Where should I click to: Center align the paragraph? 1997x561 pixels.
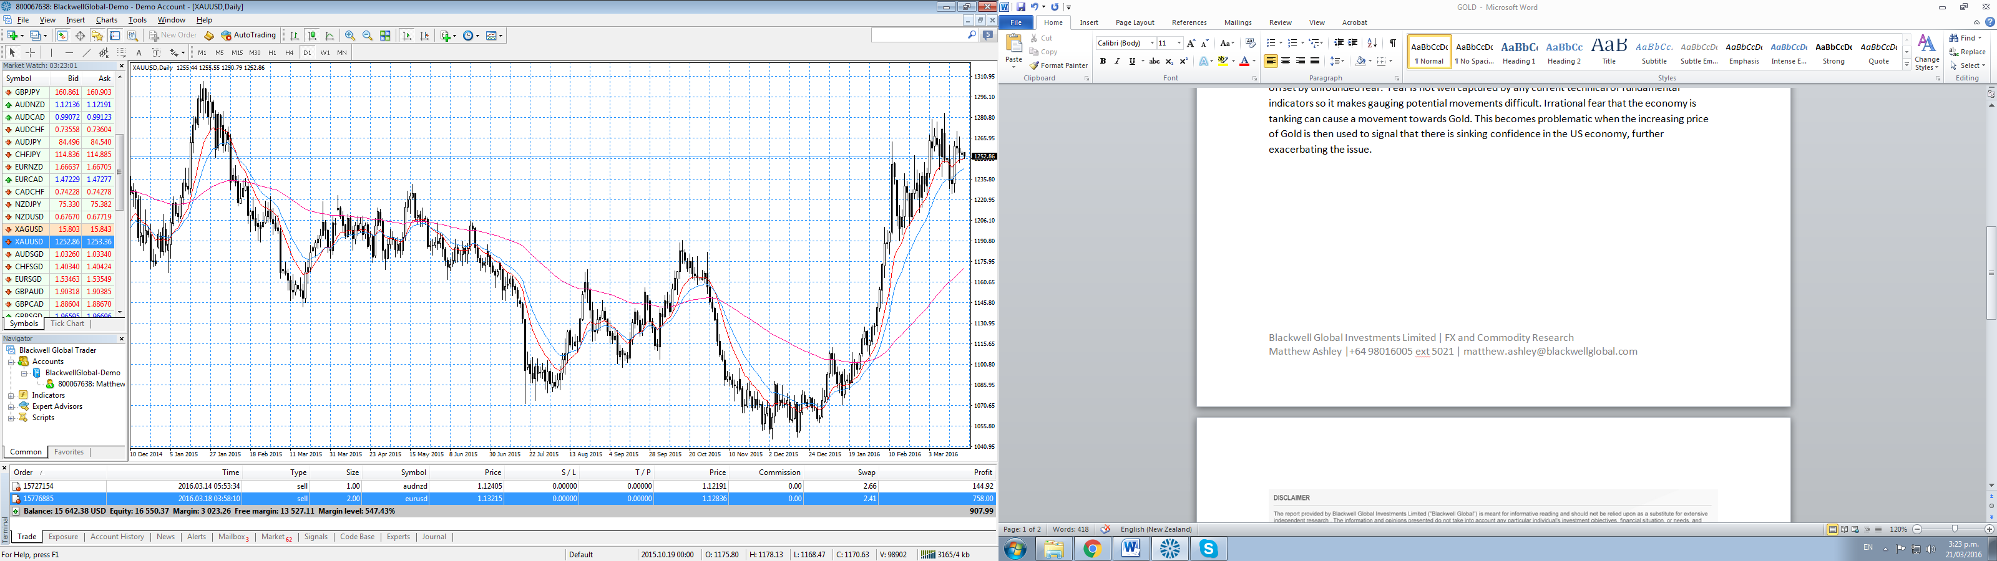coord(1286,61)
